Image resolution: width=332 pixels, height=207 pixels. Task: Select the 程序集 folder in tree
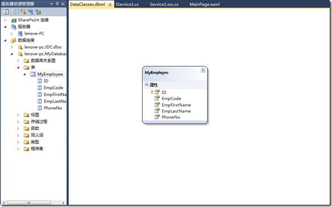point(37,149)
